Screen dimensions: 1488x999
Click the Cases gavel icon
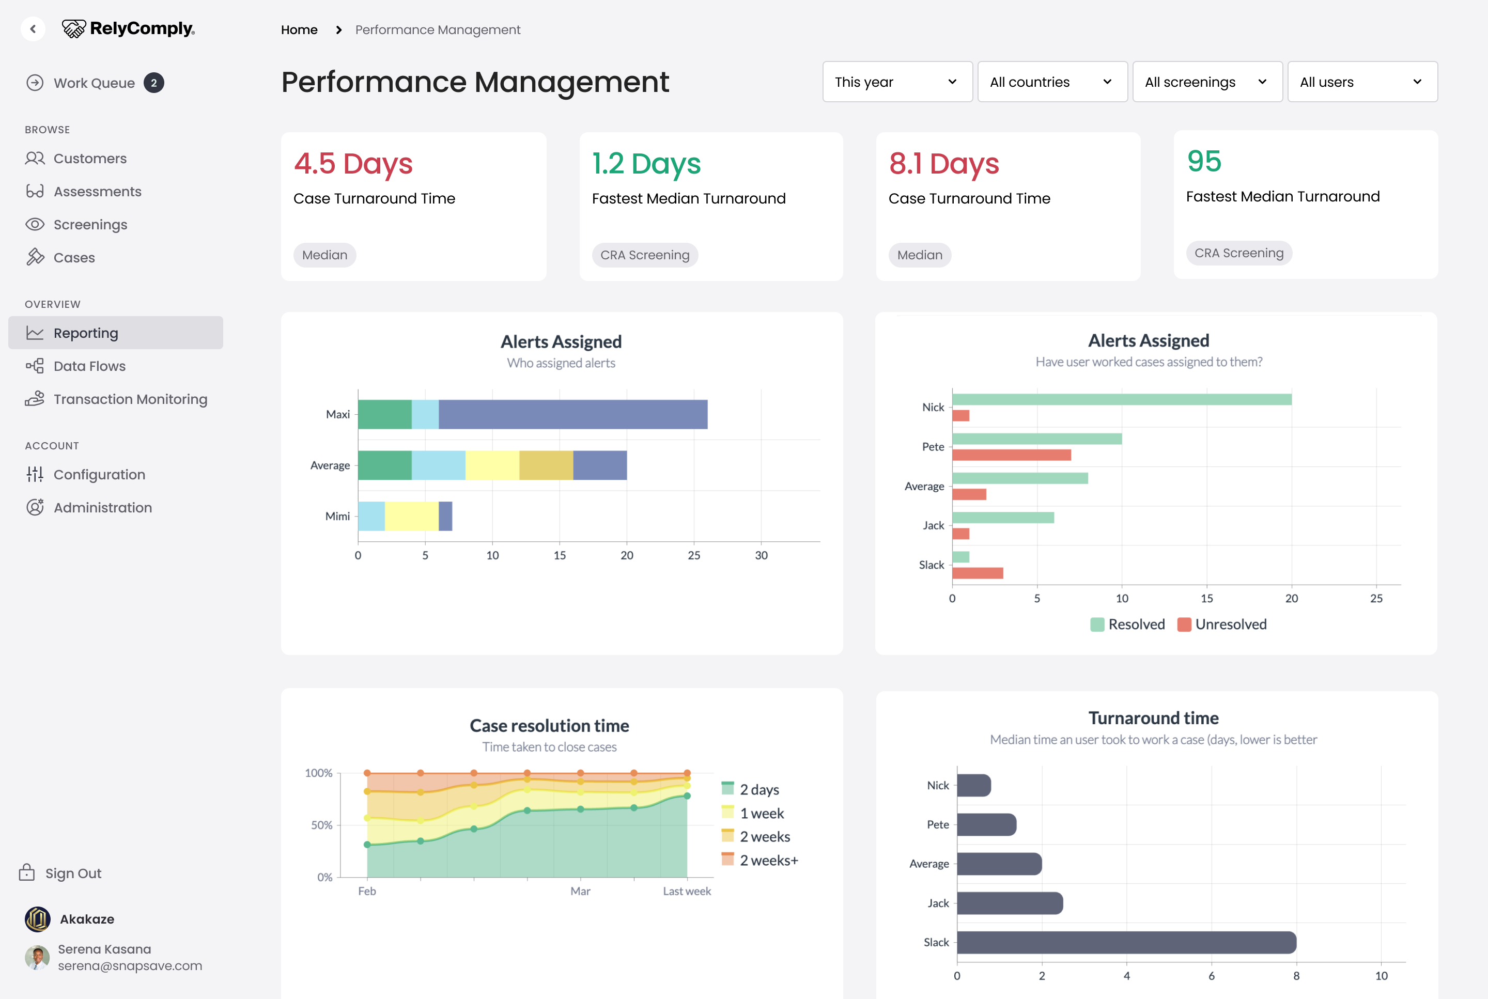35,257
